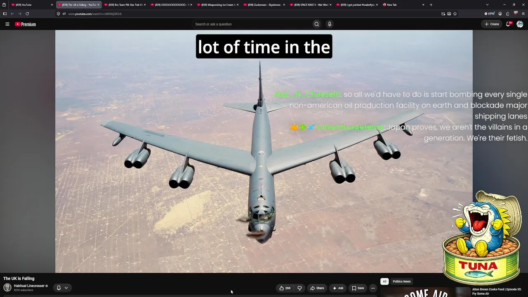This screenshot has height=297, width=528.
Task: Close the SPACE KING 5 tab
Action: click(330, 5)
